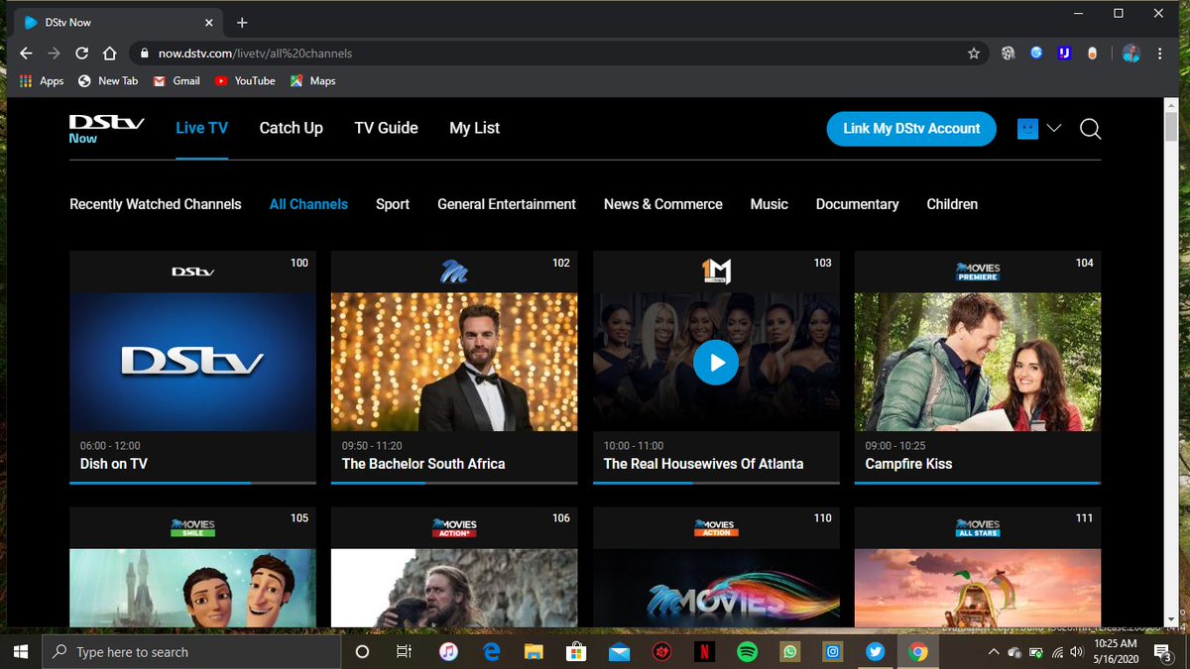Reload the page
1190x669 pixels.
(82, 54)
